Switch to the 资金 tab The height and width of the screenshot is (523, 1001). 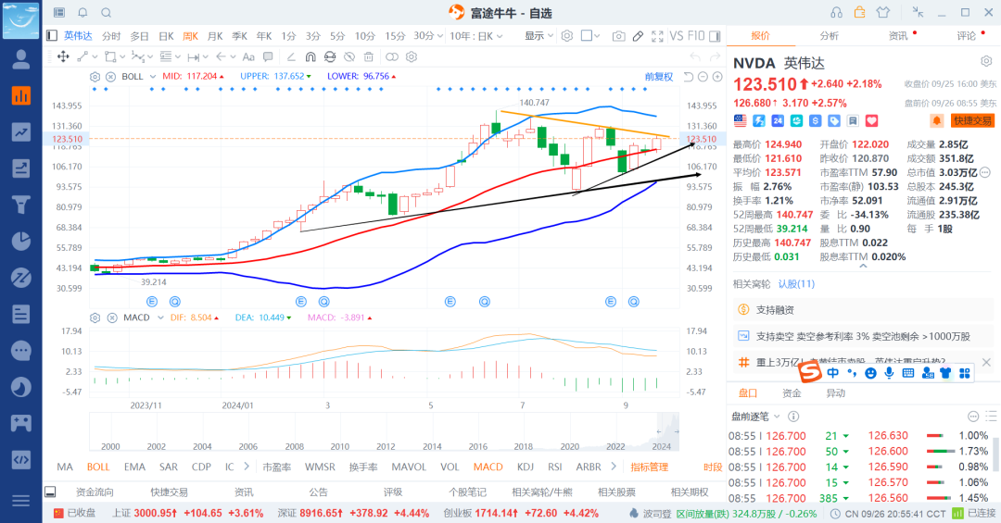(792, 392)
